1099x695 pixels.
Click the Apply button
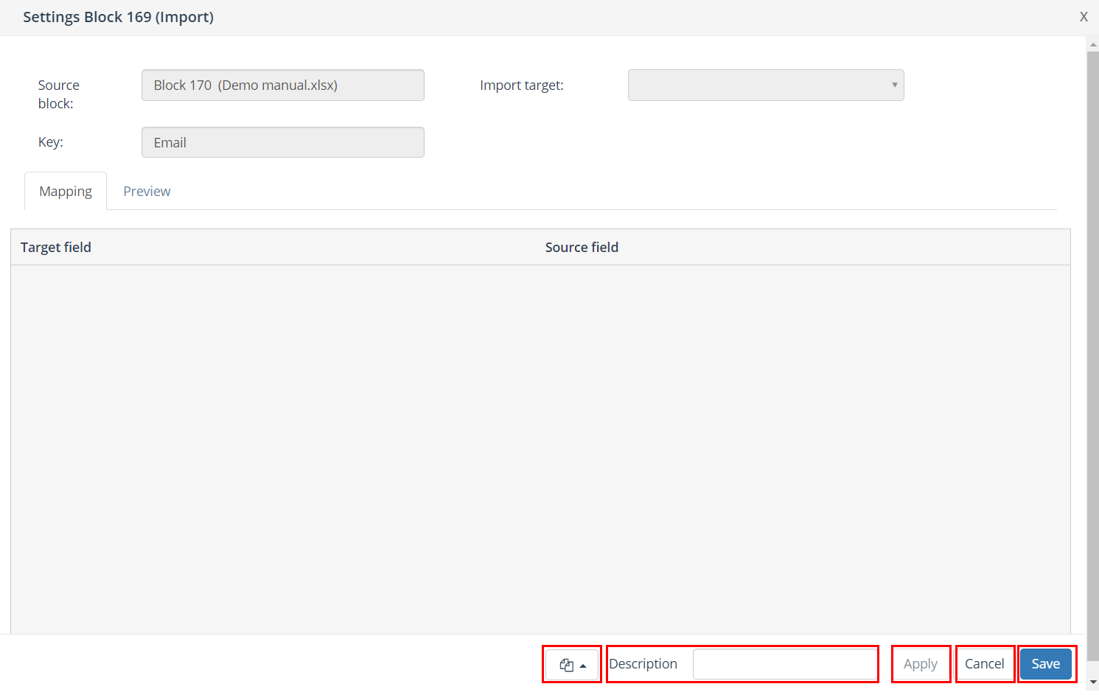[x=920, y=664]
